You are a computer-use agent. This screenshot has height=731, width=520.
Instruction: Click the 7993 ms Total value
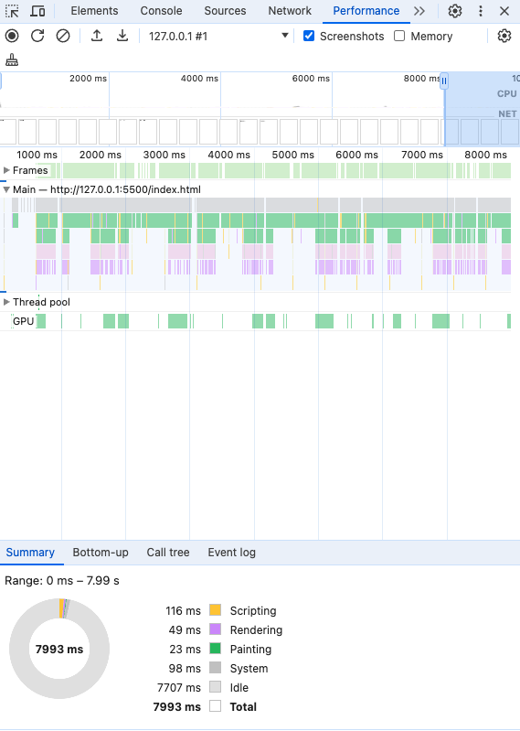177,707
